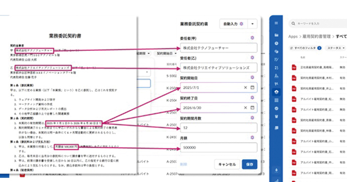
Task: Open the dropdown arrow beside 自動入力
Action: pos(252,24)
